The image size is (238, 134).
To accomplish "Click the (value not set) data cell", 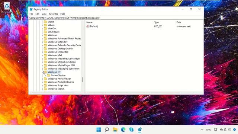I will click(183, 26).
